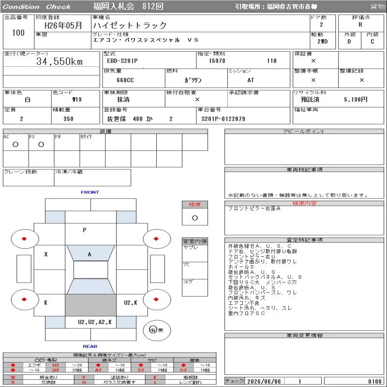Click the red L legend code for レンズ割れ
Viewport: 387px width, 387px height.
coord(155,382)
